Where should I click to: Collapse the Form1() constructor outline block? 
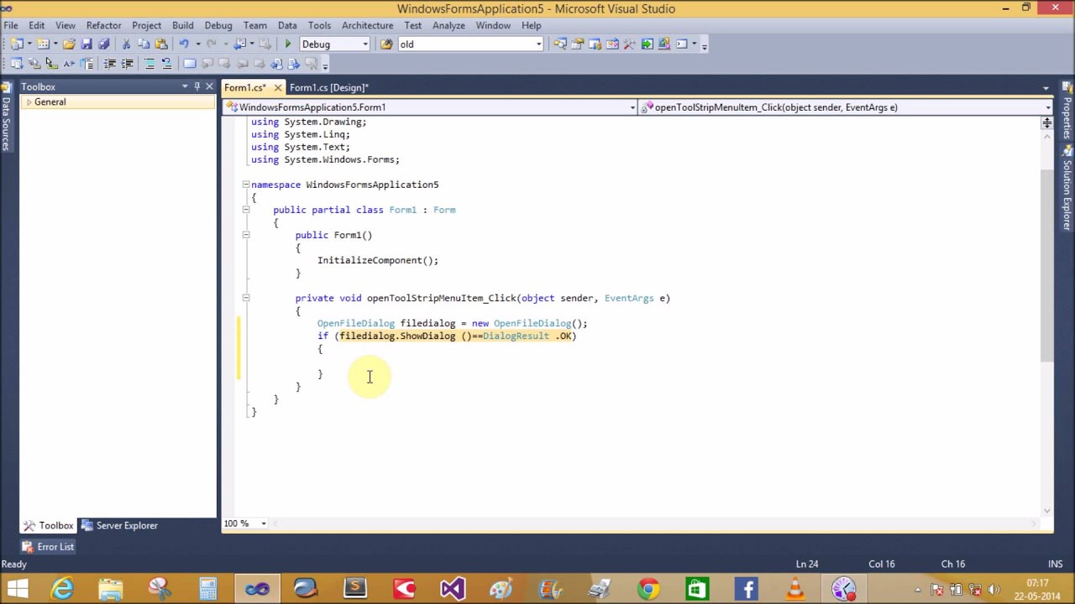pos(245,235)
